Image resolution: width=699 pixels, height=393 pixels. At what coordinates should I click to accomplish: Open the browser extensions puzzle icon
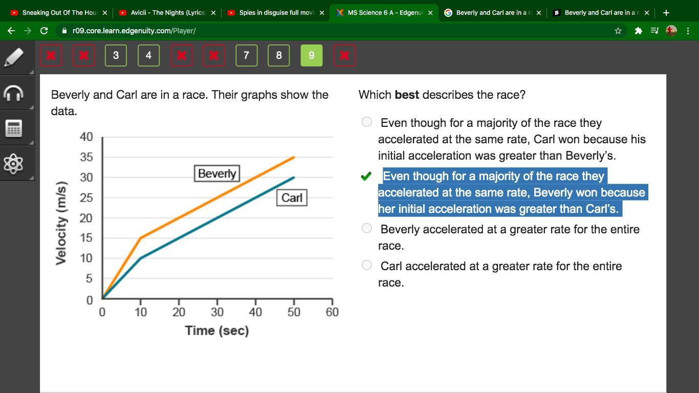[x=638, y=31]
